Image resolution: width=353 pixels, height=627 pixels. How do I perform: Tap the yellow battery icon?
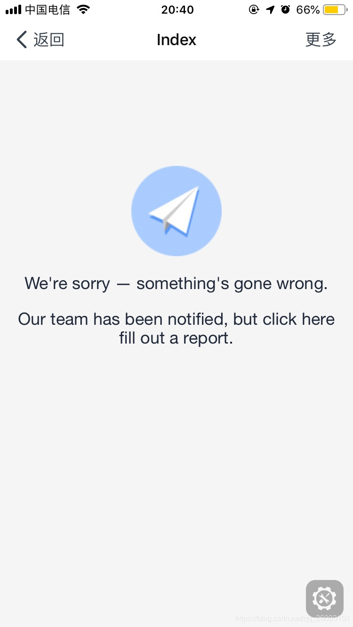point(335,10)
